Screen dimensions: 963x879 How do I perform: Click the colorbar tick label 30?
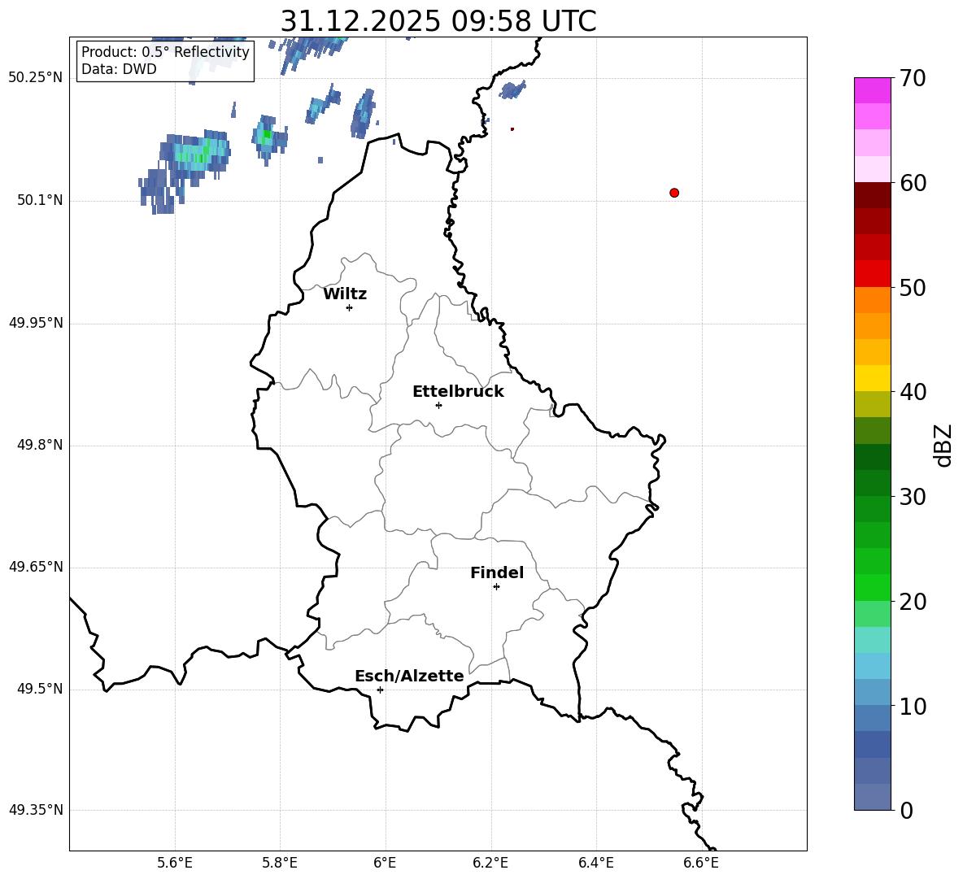(x=913, y=497)
